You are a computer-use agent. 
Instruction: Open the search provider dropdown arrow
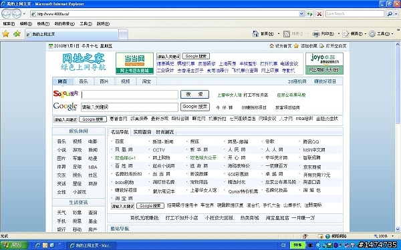(396, 14)
